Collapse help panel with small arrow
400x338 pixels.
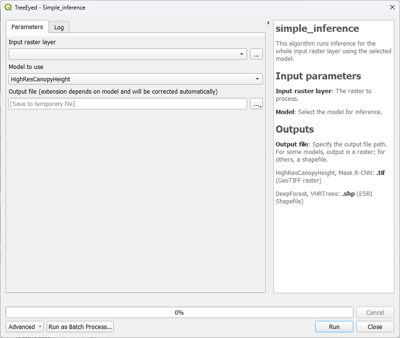[269, 23]
